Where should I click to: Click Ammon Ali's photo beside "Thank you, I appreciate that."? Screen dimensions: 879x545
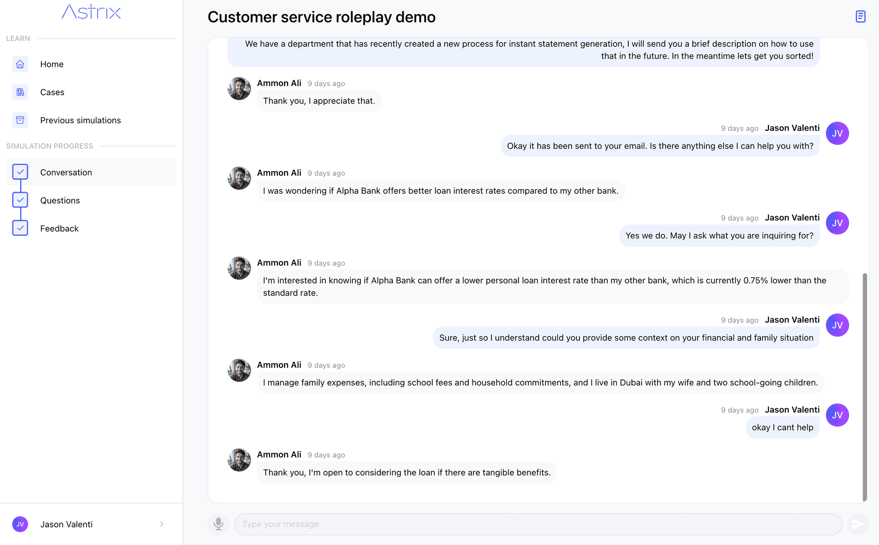click(x=239, y=88)
